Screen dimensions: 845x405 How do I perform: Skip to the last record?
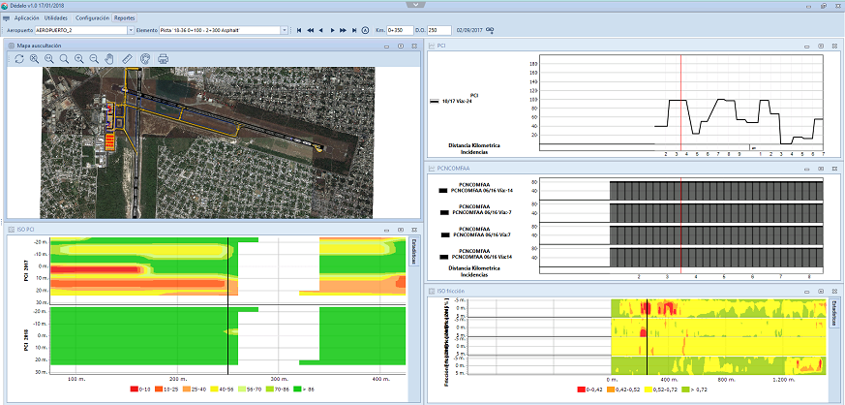pos(354,30)
